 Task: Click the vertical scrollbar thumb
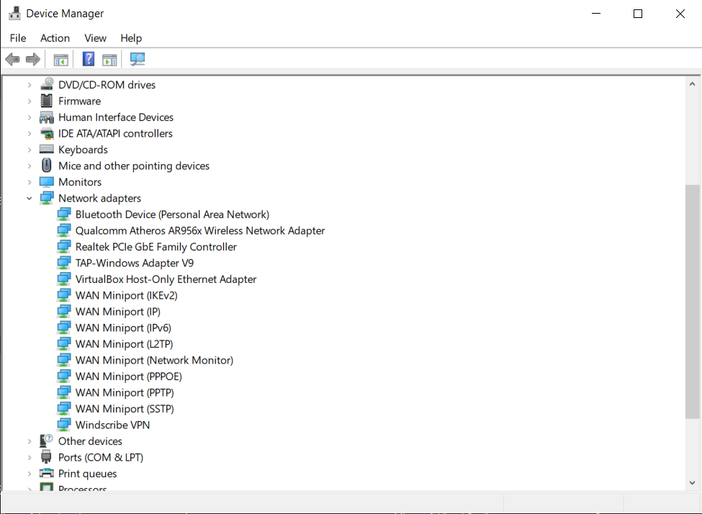(x=692, y=302)
